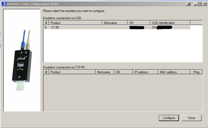This screenshot has width=208, height=128.
Task: Click the SN header in the TCP/IP table
Action: coord(124,72)
